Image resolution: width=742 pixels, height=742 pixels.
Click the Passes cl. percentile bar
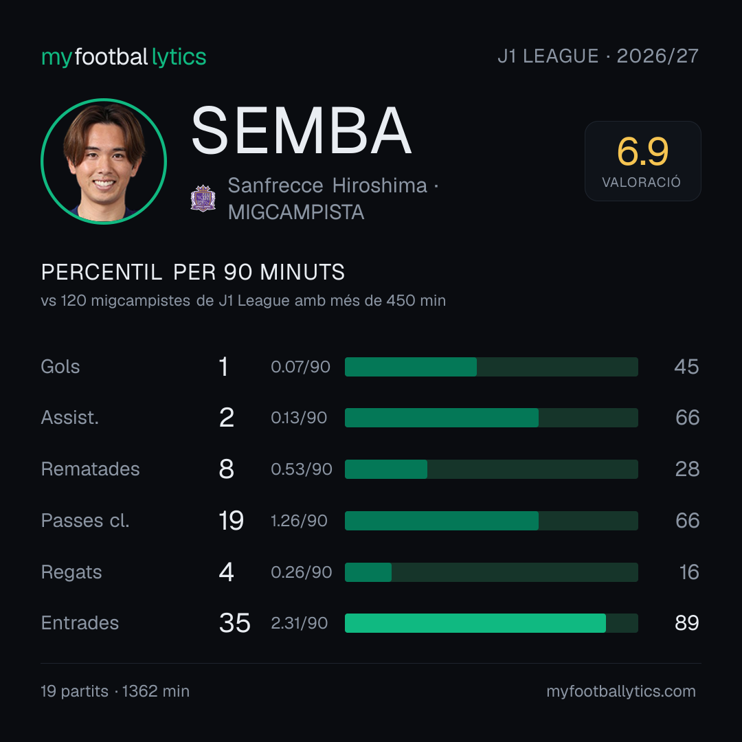coord(491,521)
